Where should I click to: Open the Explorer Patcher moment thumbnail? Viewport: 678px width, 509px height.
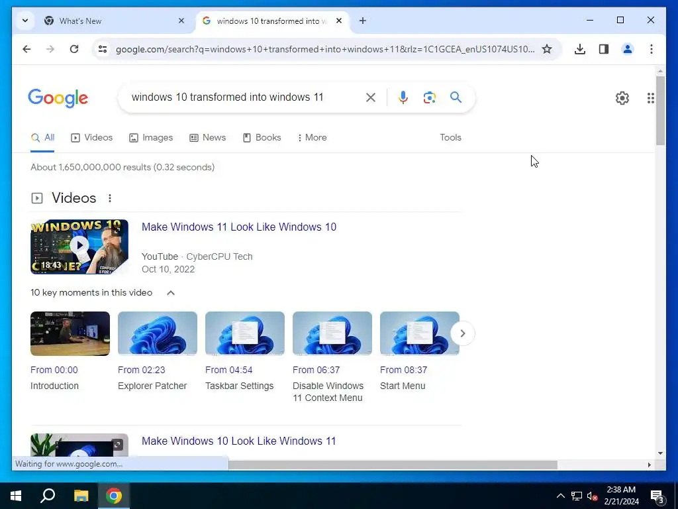(x=158, y=333)
